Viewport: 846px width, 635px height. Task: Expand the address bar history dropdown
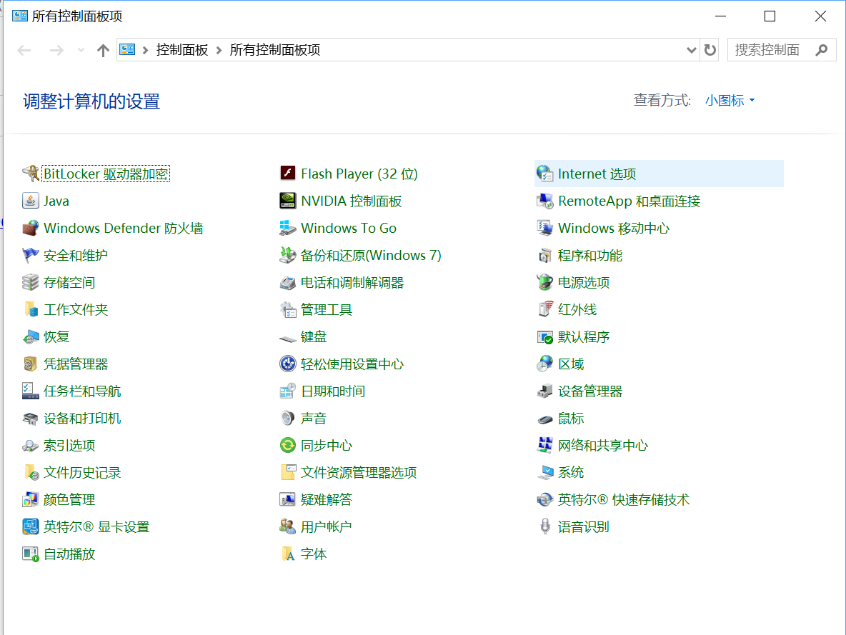[x=691, y=50]
